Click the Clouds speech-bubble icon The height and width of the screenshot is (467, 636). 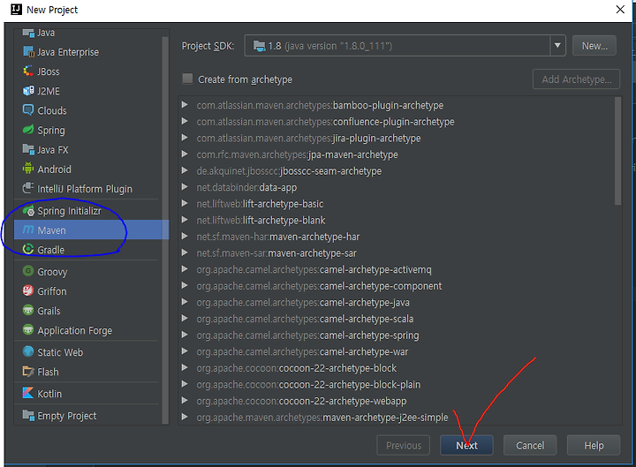tap(28, 110)
